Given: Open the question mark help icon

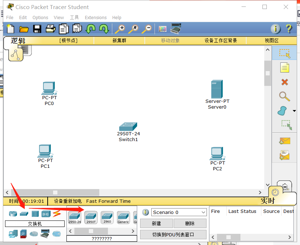Looking at the screenshot, I should (x=289, y=29).
